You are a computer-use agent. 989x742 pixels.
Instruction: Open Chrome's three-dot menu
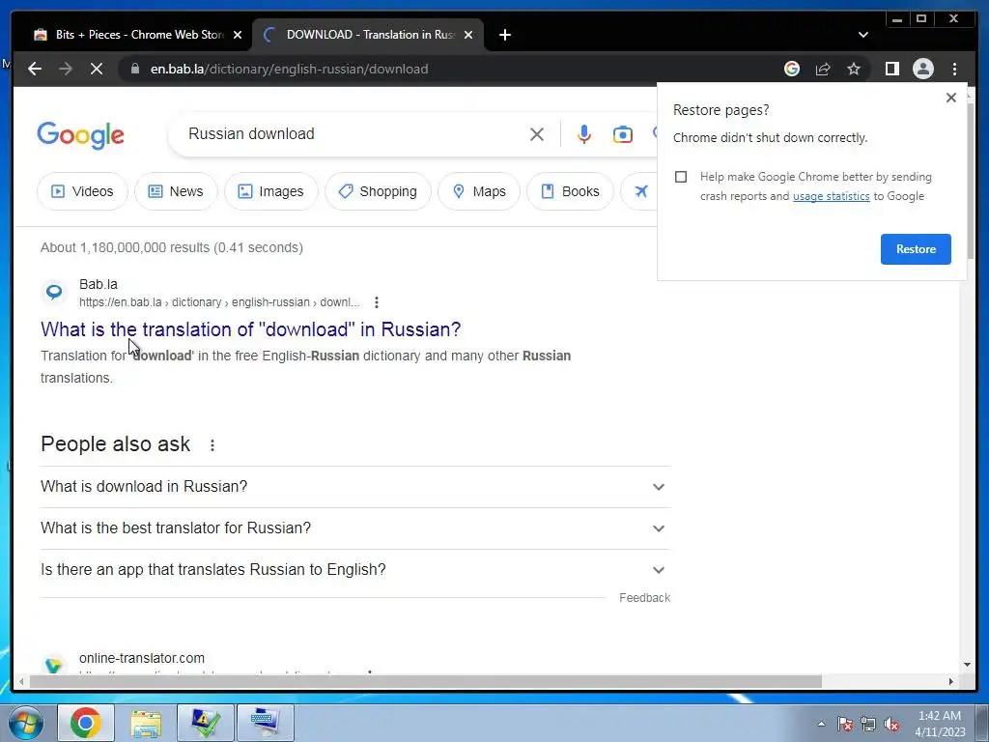[954, 69]
